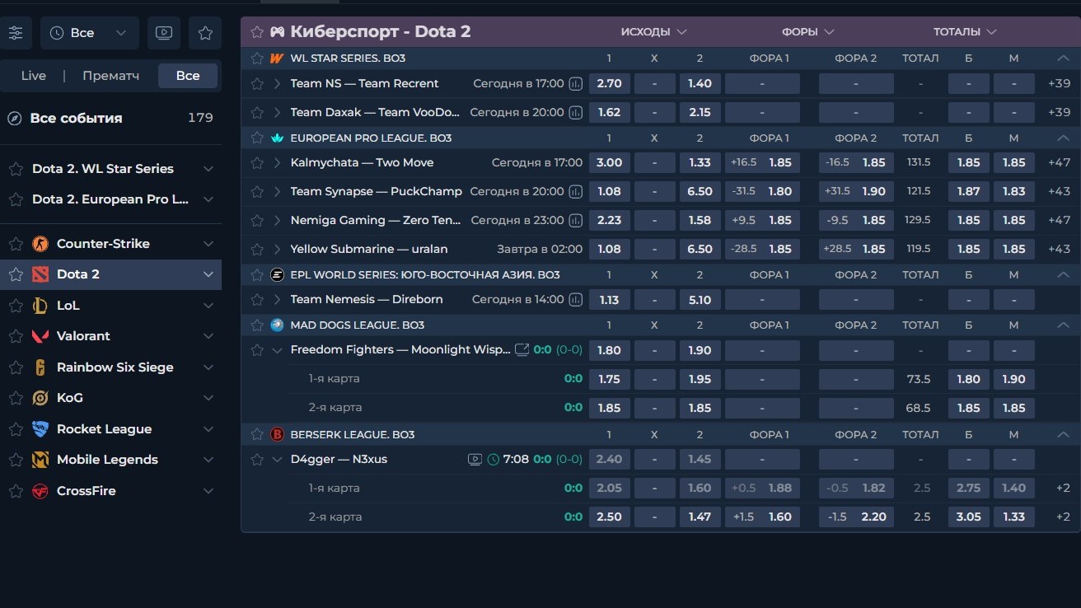The height and width of the screenshot is (608, 1081).
Task: Open Dota 2. European Pro League in sidebar
Action: (x=110, y=199)
